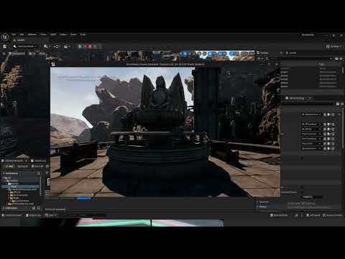Open Output Log from status bar
The height and width of the screenshot is (259, 345).
pyautogui.click(x=34, y=215)
